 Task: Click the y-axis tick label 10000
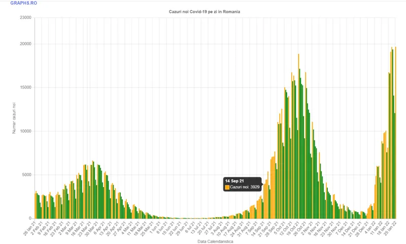tap(25, 131)
